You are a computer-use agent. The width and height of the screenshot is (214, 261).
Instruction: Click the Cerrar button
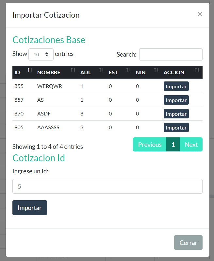pos(188,243)
